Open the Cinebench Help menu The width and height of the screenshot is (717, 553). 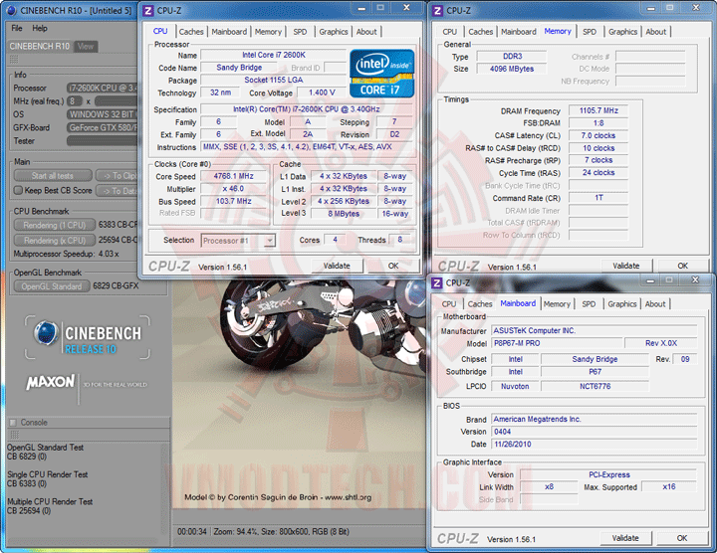coord(40,28)
